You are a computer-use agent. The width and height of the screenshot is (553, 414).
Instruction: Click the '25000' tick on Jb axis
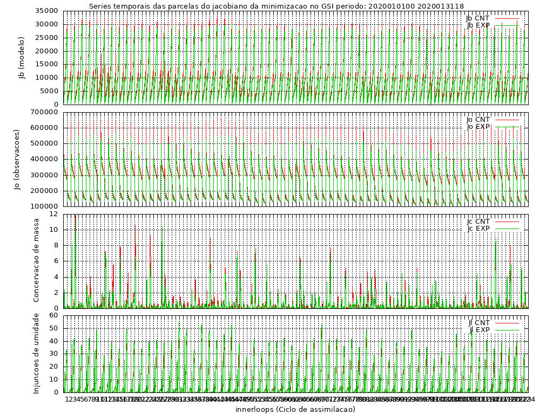click(46, 38)
